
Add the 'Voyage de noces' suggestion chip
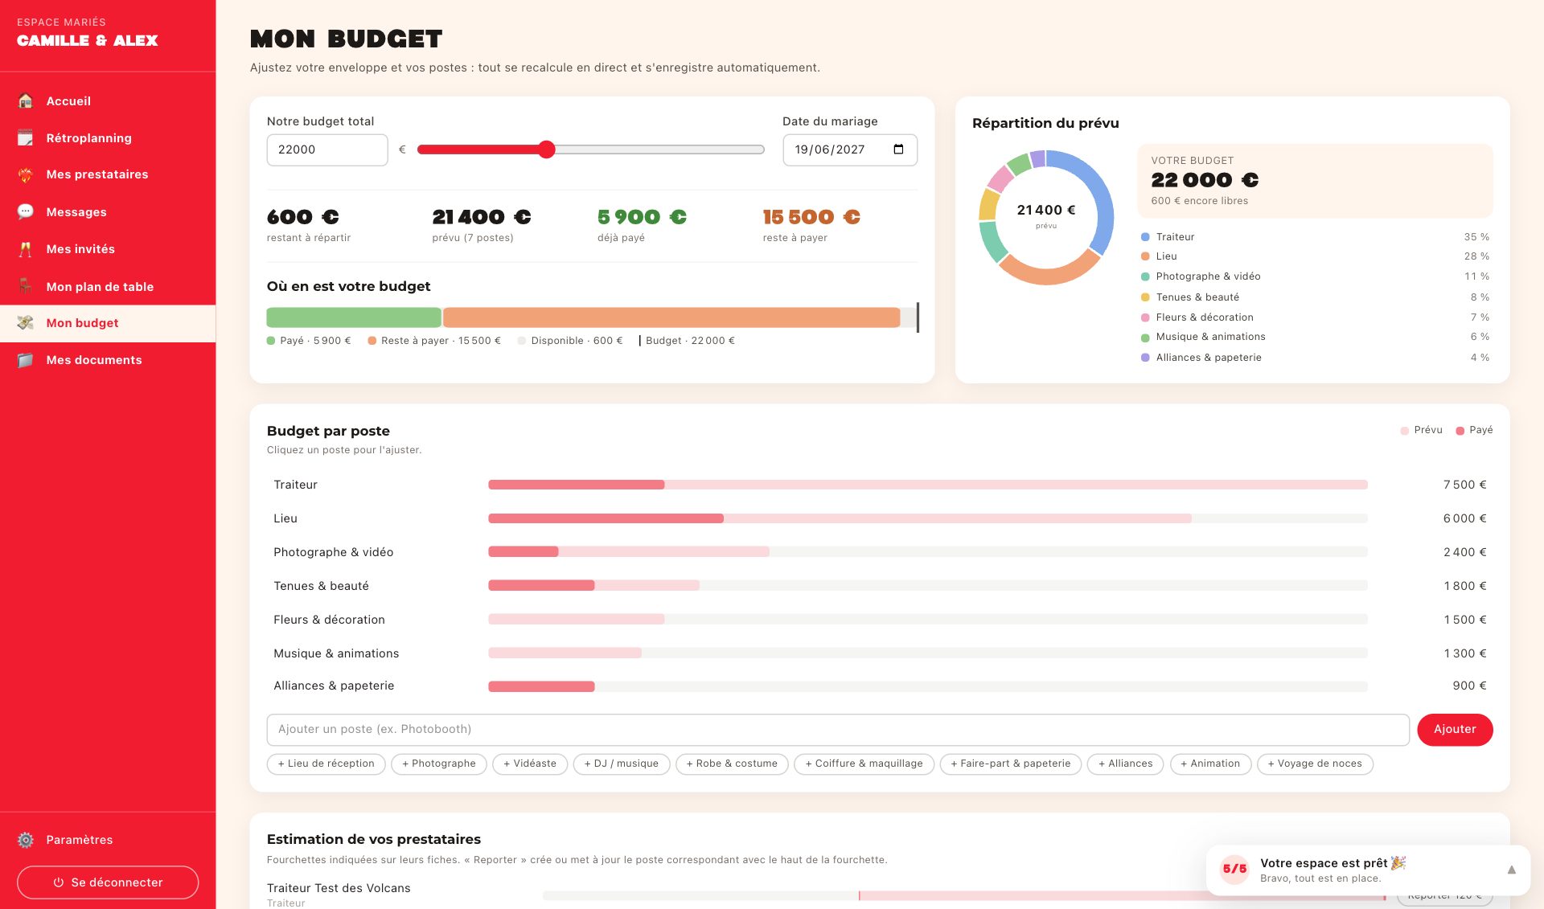point(1315,764)
